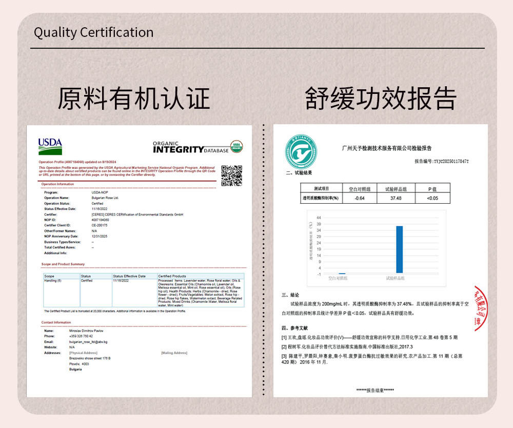
Task: Select the QR code on the USDA document
Action: (232, 176)
